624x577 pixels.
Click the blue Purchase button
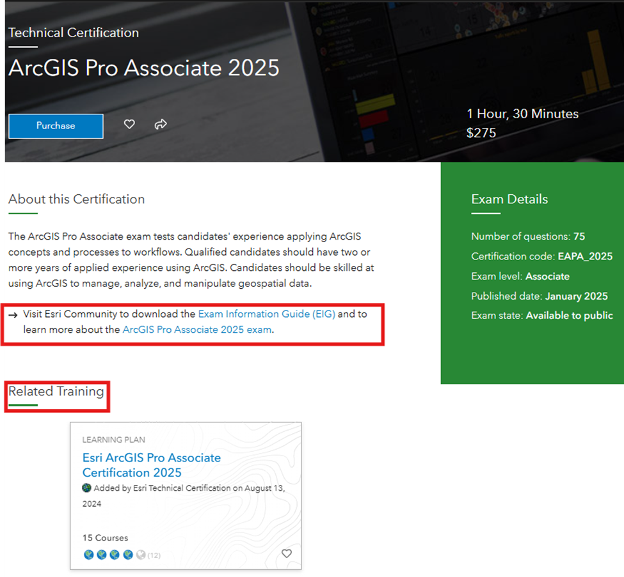pyautogui.click(x=56, y=126)
